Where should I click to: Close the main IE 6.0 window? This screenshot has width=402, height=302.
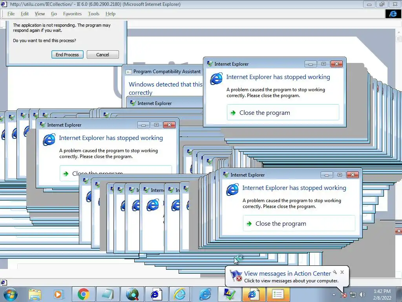point(395,4)
